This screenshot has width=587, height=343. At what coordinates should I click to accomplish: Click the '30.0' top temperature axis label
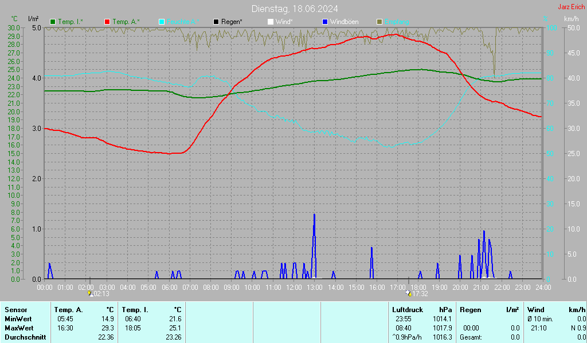click(x=14, y=28)
